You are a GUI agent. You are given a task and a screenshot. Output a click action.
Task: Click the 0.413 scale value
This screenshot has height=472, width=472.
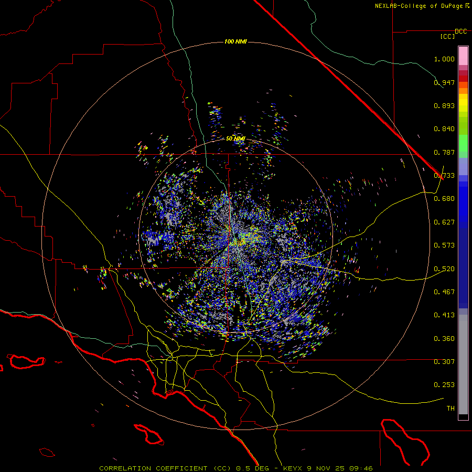444,315
